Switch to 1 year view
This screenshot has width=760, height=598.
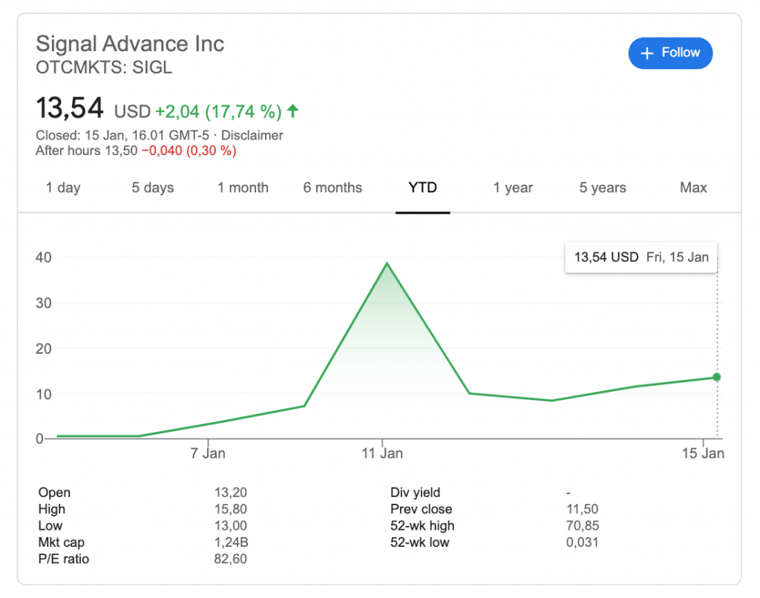(x=513, y=188)
